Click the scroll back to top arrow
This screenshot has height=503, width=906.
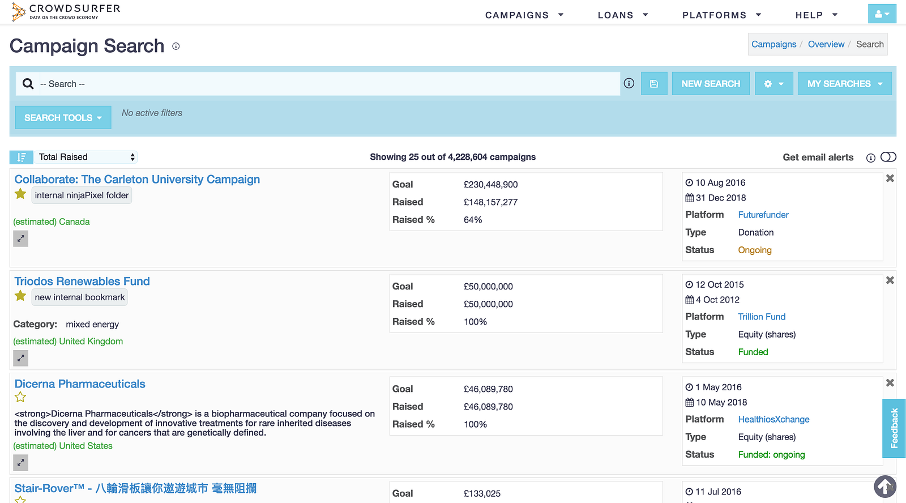885,486
